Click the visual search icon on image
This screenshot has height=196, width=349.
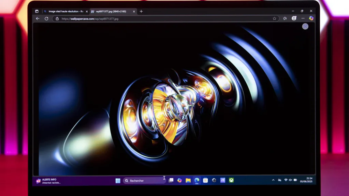tap(305, 26)
